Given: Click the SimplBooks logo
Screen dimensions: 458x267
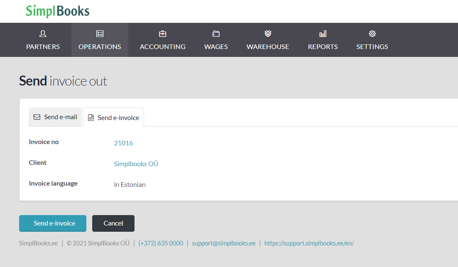Looking at the screenshot, I should [x=58, y=11].
